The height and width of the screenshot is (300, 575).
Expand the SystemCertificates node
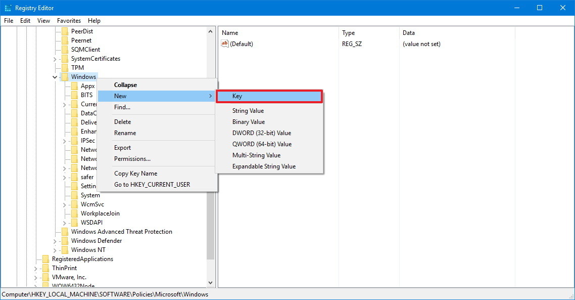click(55, 58)
